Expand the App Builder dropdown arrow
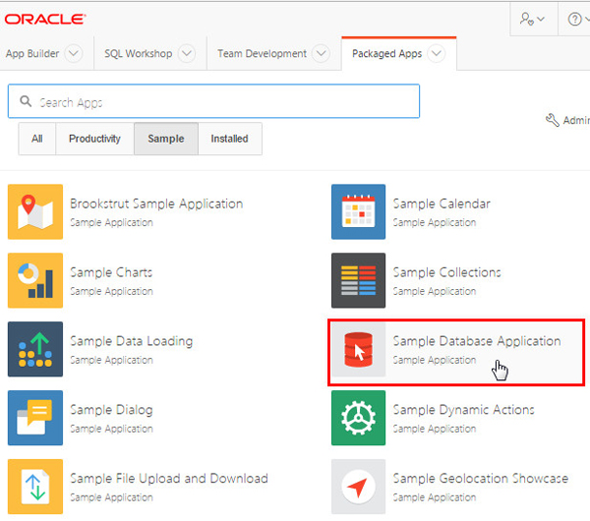This screenshot has height=521, width=590. tap(74, 54)
